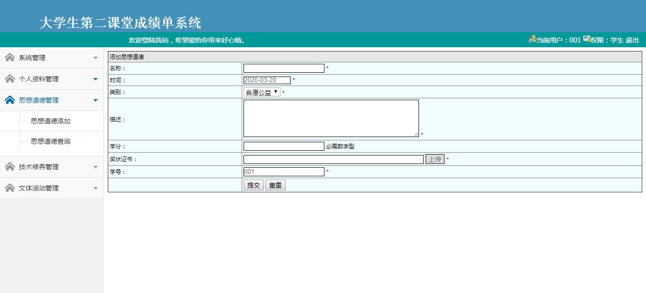Screen dimensions: 646x293
Task: Expand the 系统管理 arrow
Action: (96, 58)
